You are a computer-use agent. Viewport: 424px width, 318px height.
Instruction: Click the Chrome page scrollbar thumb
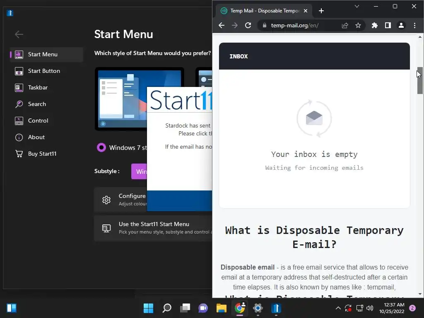click(420, 81)
